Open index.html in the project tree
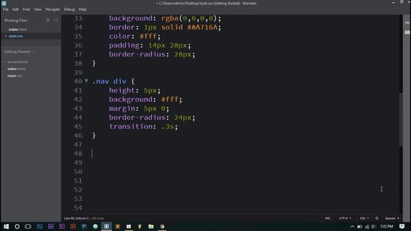411x231 pixels. pos(17,69)
